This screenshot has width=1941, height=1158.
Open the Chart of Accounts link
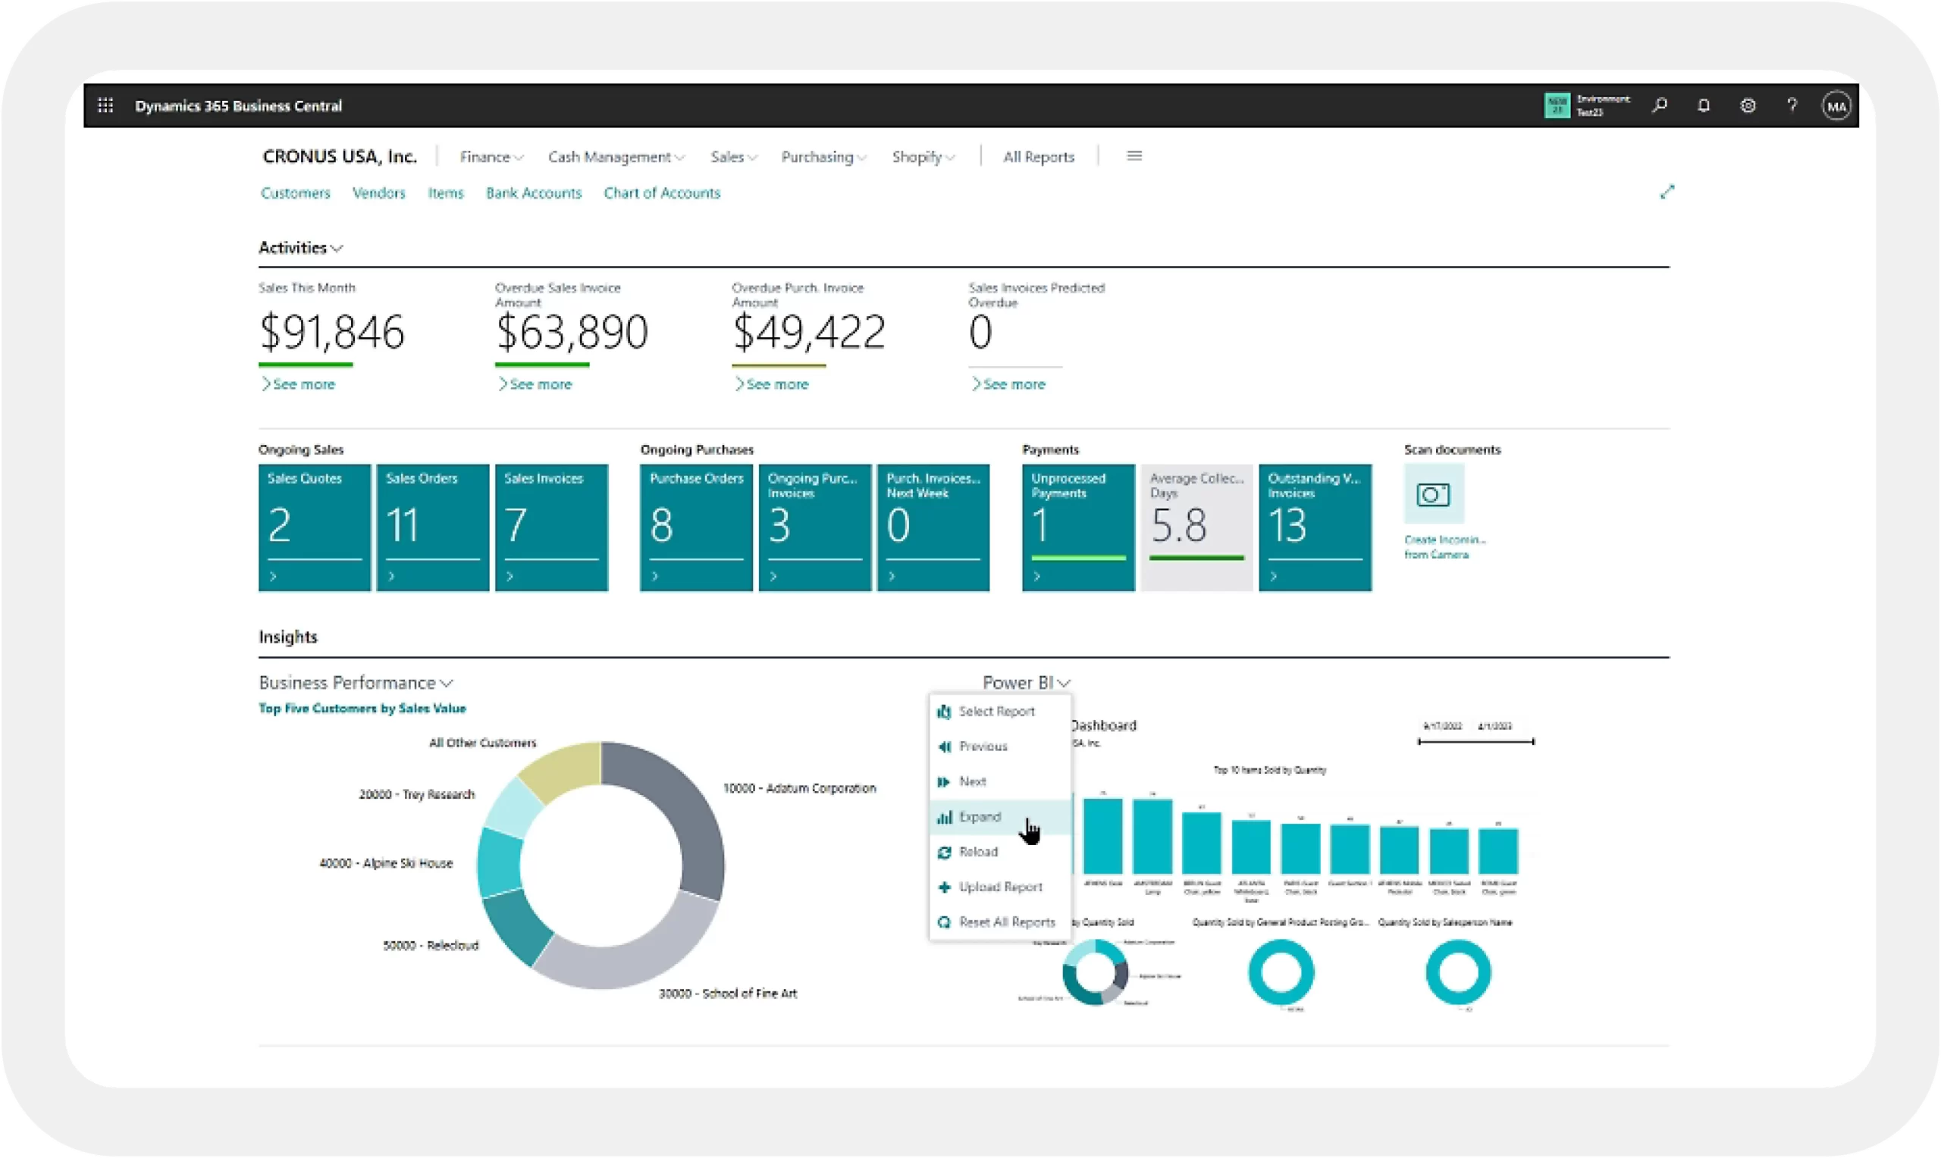(x=661, y=192)
